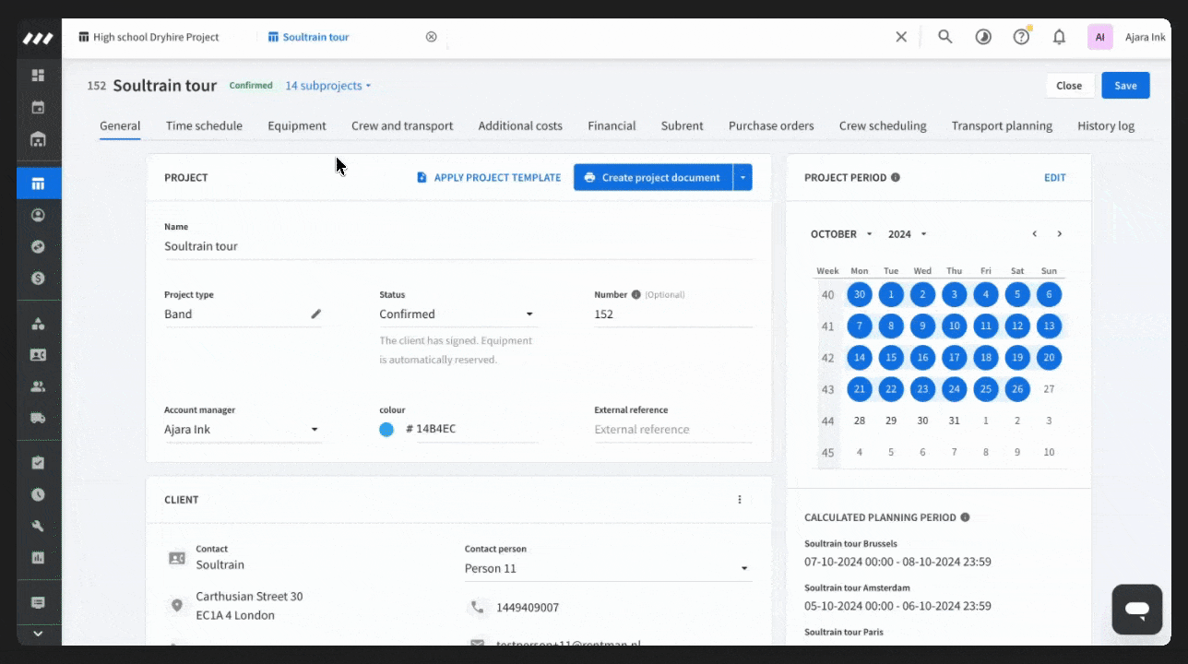This screenshot has width=1188, height=664.
Task: Switch to the Financial tab
Action: click(x=612, y=126)
